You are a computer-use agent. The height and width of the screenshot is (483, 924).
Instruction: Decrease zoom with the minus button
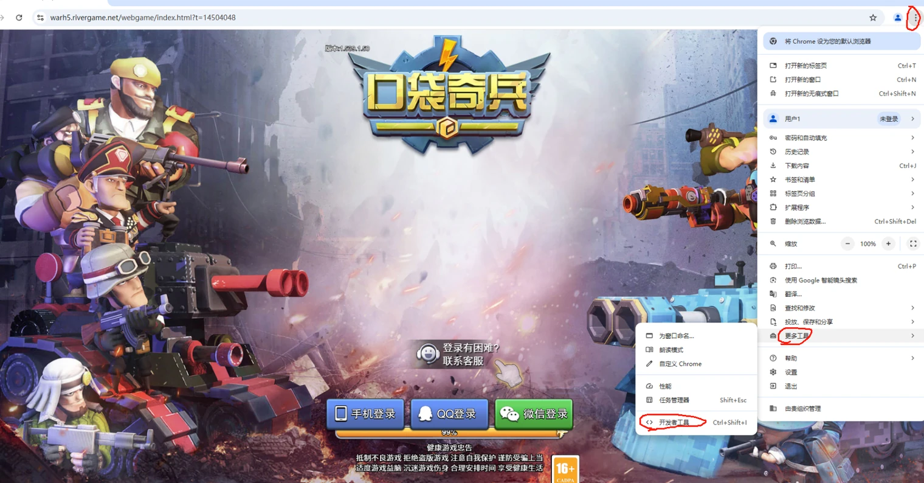click(x=847, y=243)
